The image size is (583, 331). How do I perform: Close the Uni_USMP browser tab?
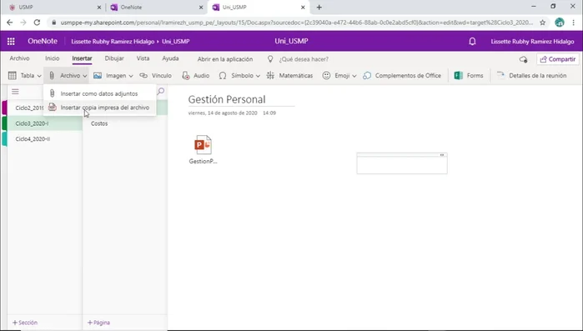[x=303, y=7]
